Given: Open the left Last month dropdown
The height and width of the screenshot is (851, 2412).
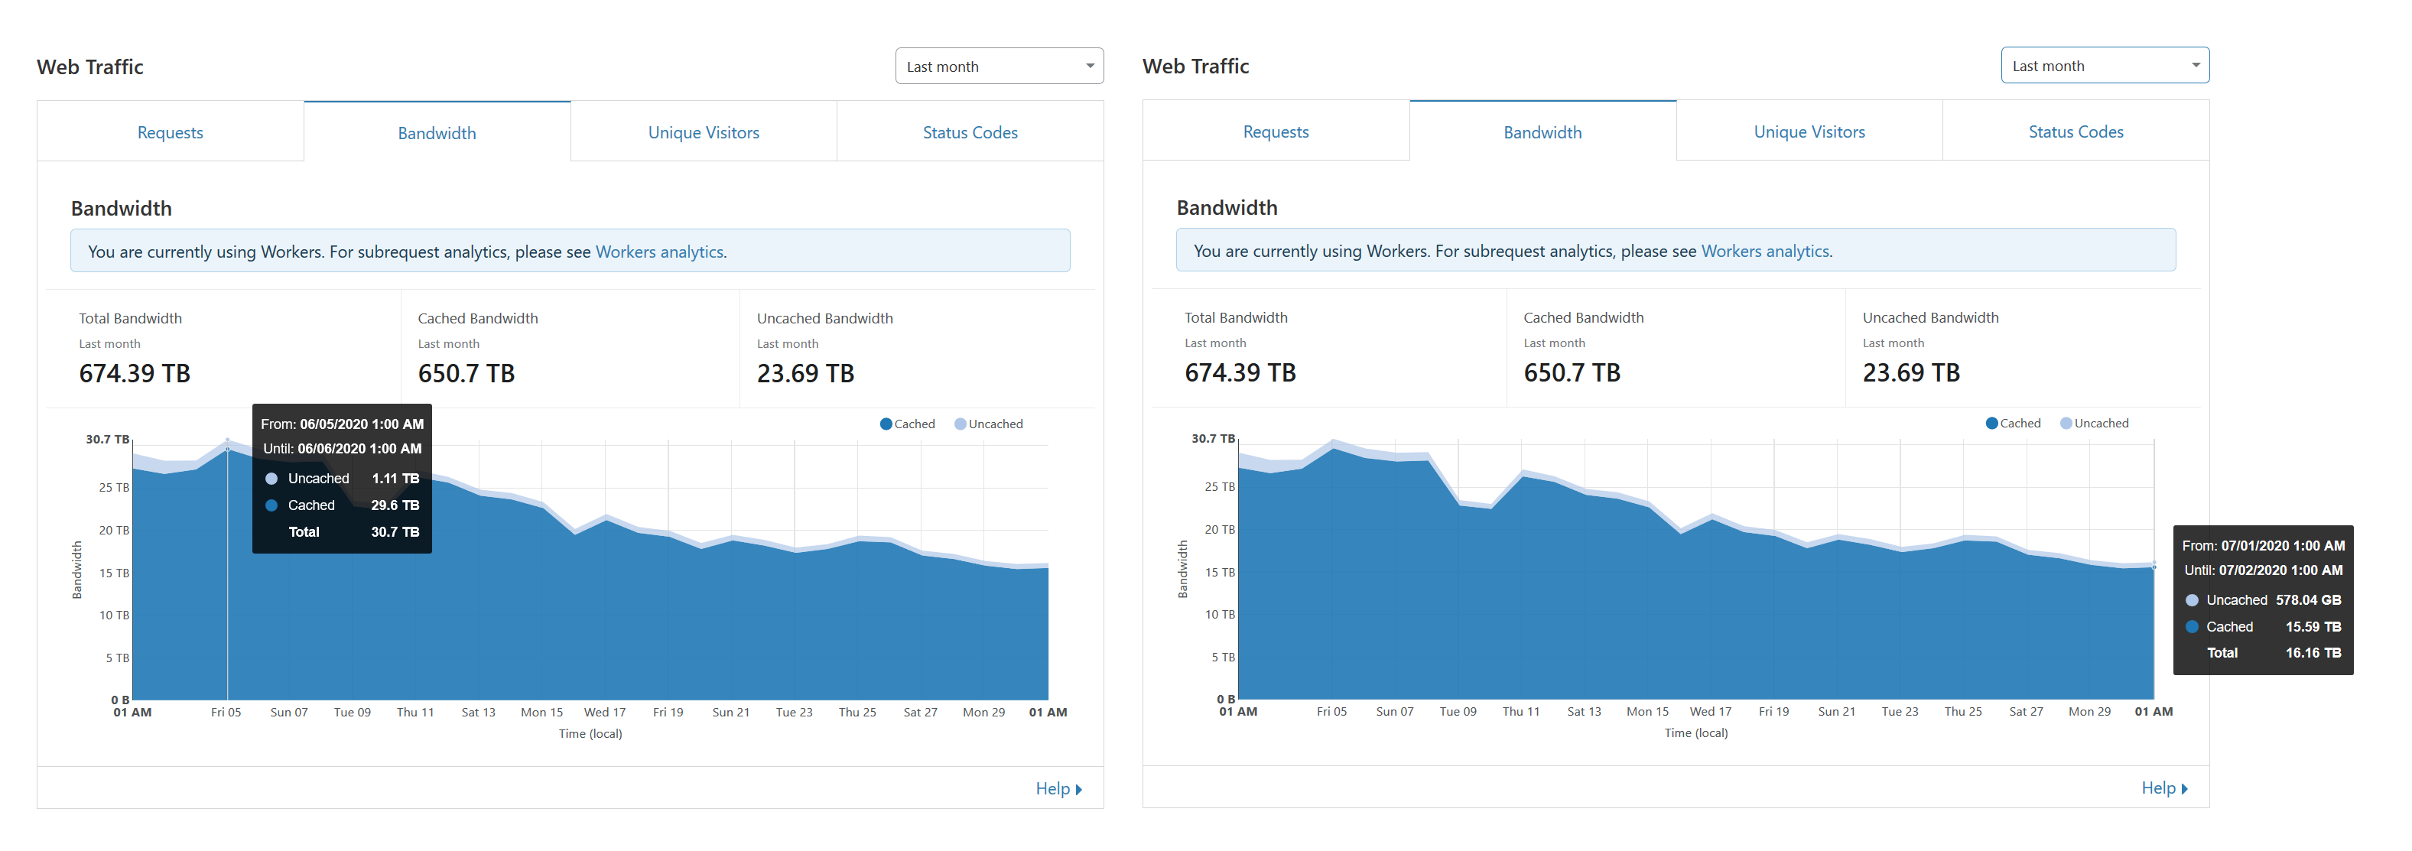Looking at the screenshot, I should pos(999,67).
